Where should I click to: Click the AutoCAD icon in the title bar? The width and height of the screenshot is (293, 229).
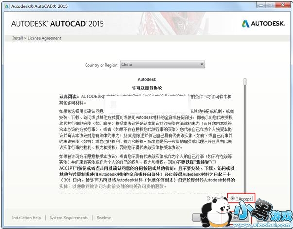point(7,6)
